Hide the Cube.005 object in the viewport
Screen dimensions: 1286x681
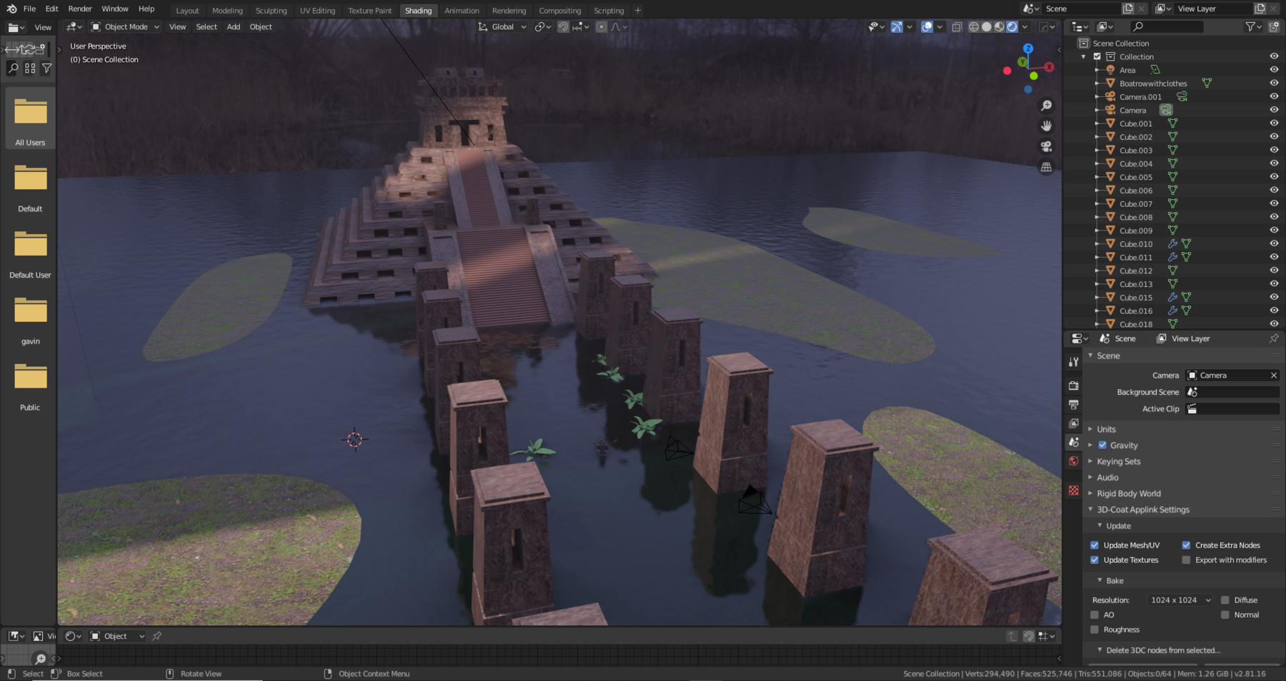(1274, 177)
